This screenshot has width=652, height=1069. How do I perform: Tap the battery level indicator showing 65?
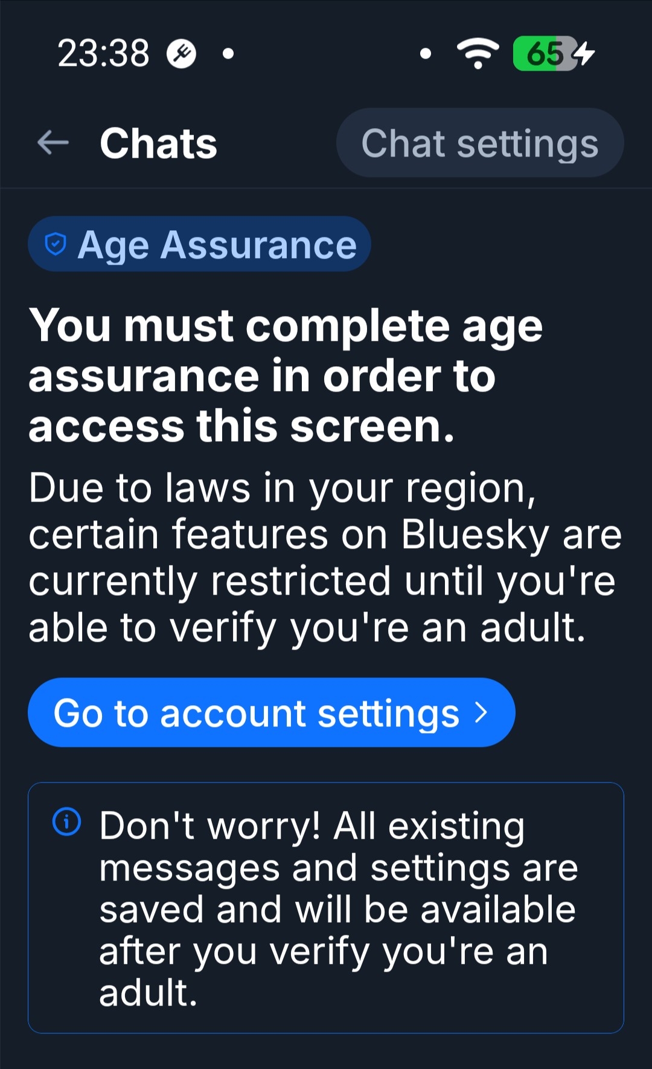click(545, 54)
